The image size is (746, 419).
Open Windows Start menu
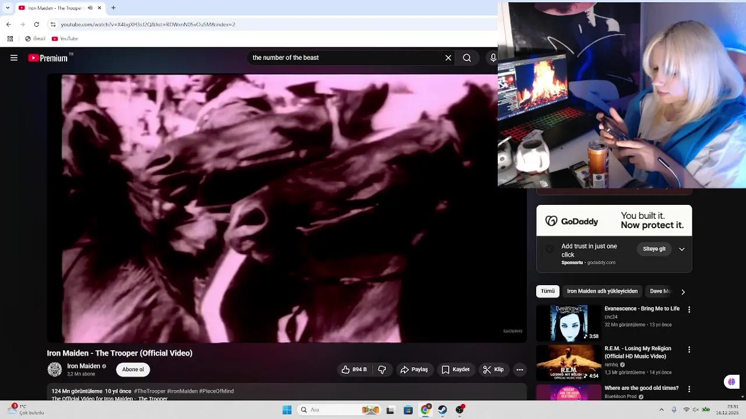click(x=287, y=410)
